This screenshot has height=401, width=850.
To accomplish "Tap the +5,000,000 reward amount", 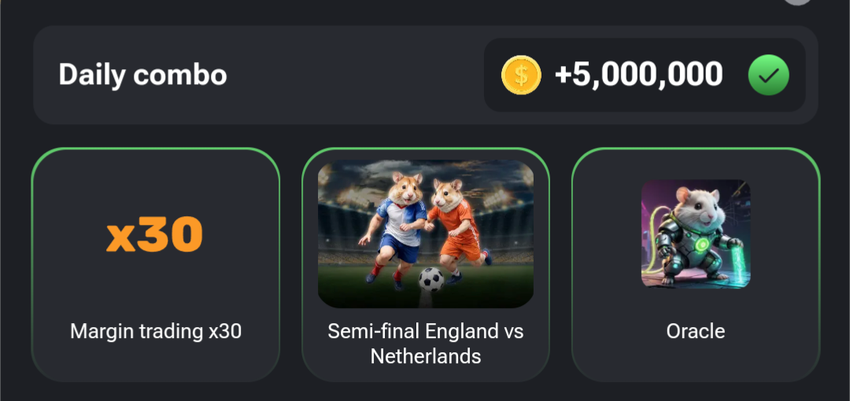I will (x=638, y=75).
